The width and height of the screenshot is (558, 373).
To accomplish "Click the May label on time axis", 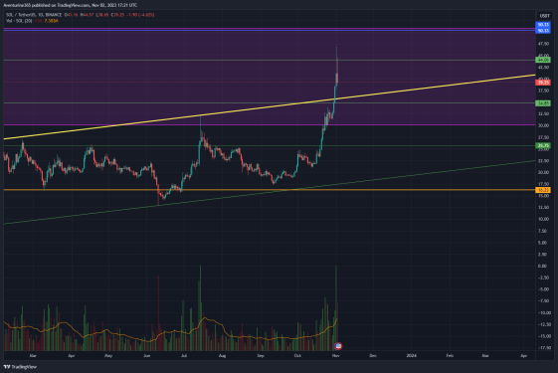I will click(108, 355).
